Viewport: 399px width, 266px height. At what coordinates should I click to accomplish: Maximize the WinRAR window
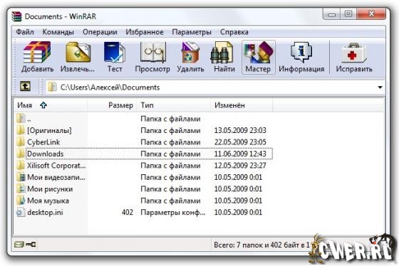[x=348, y=14]
